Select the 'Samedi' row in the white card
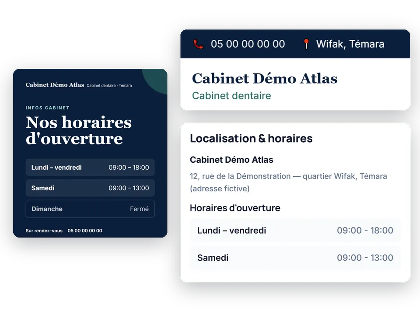 (295, 258)
